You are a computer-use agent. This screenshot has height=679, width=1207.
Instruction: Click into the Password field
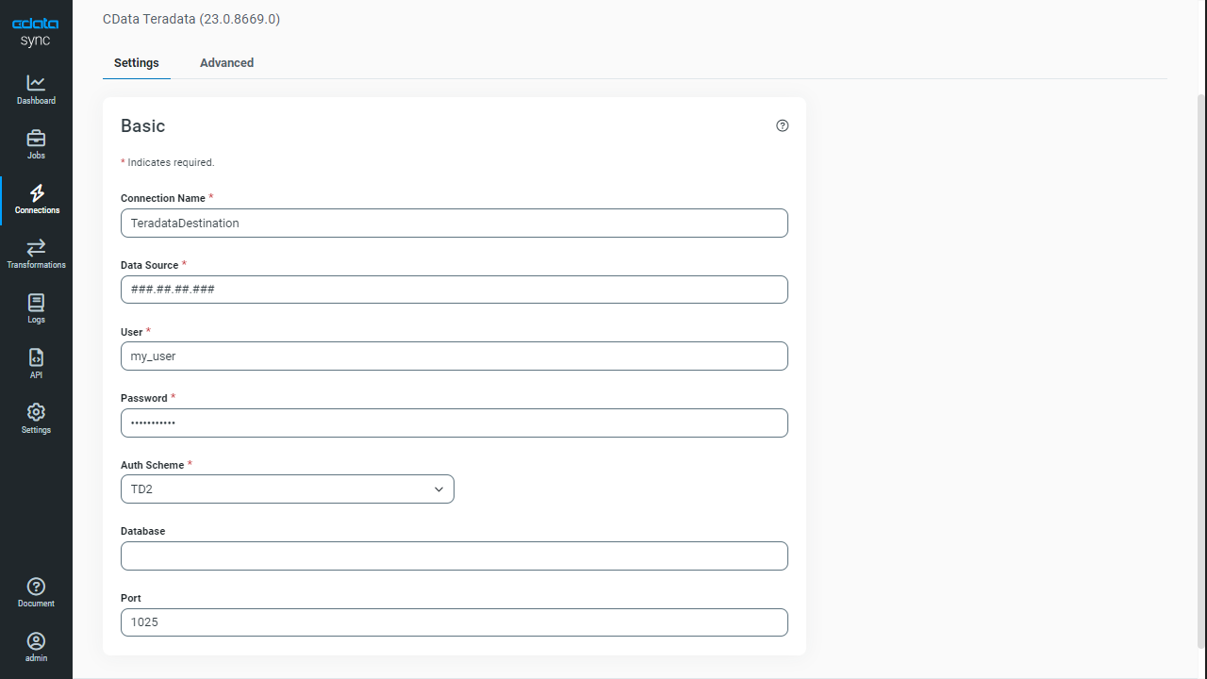click(x=455, y=422)
